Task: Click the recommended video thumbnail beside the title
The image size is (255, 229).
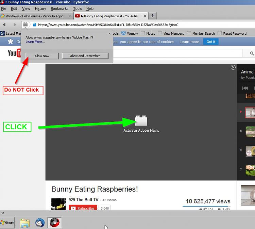Action: (x=248, y=195)
